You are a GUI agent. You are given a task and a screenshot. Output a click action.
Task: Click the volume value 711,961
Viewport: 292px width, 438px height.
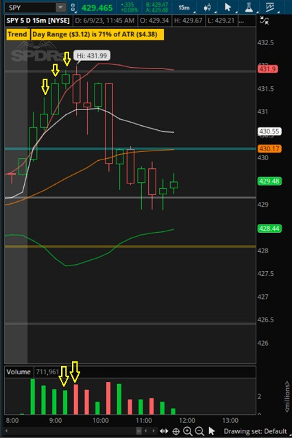click(47, 372)
